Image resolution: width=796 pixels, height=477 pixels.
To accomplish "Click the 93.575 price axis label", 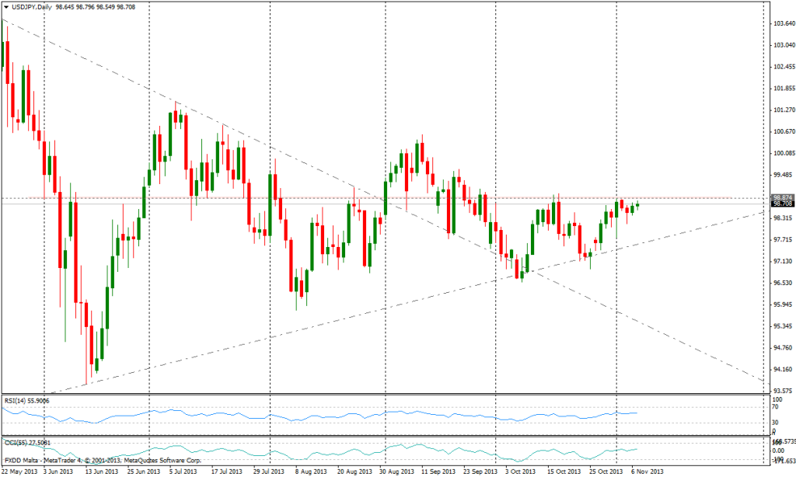I will click(x=783, y=390).
